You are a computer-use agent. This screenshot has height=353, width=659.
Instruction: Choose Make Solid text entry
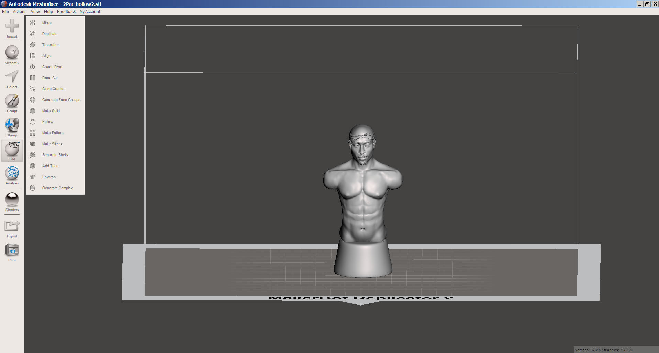(x=51, y=111)
